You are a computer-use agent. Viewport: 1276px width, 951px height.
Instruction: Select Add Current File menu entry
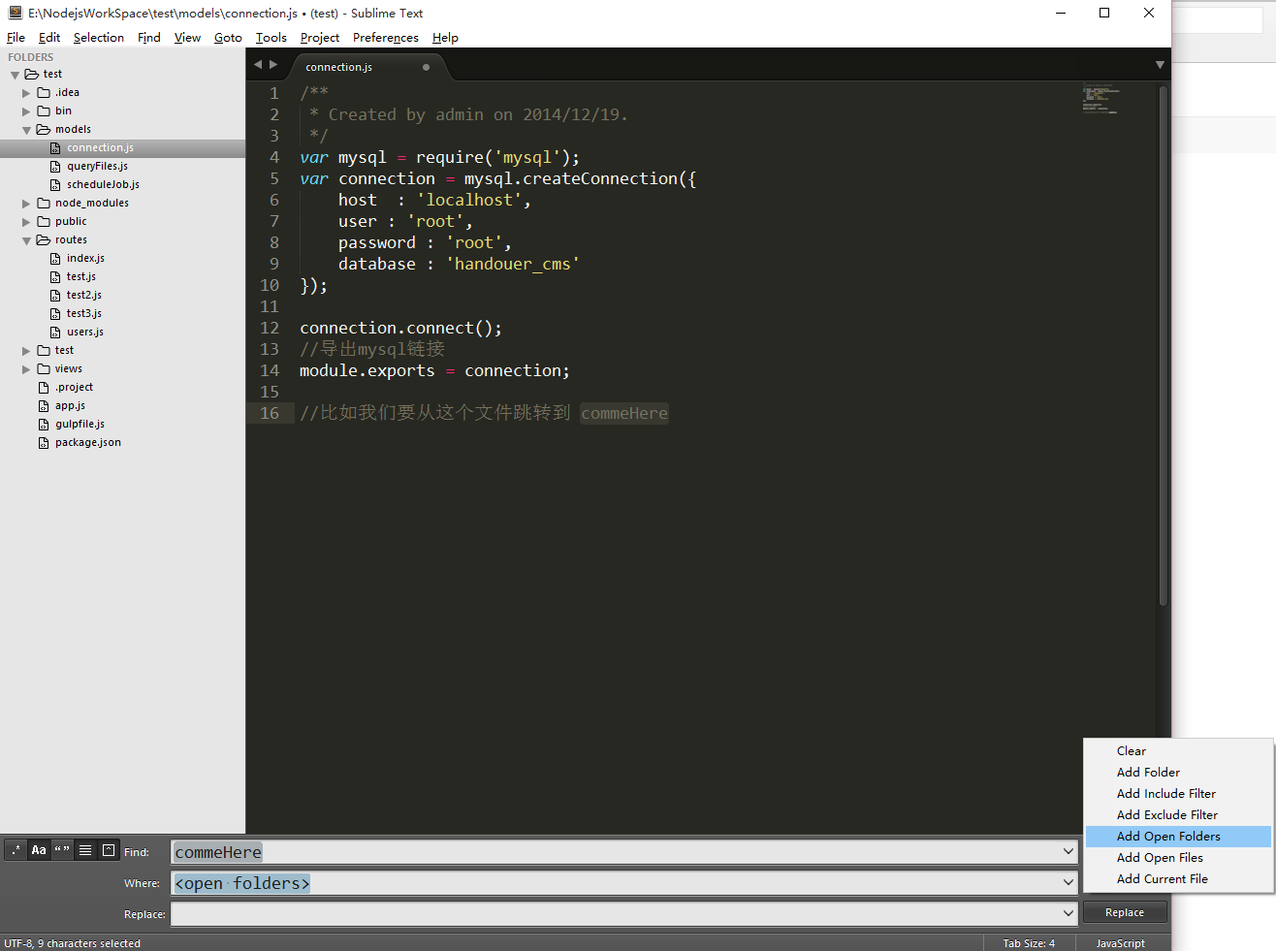[1162, 879]
